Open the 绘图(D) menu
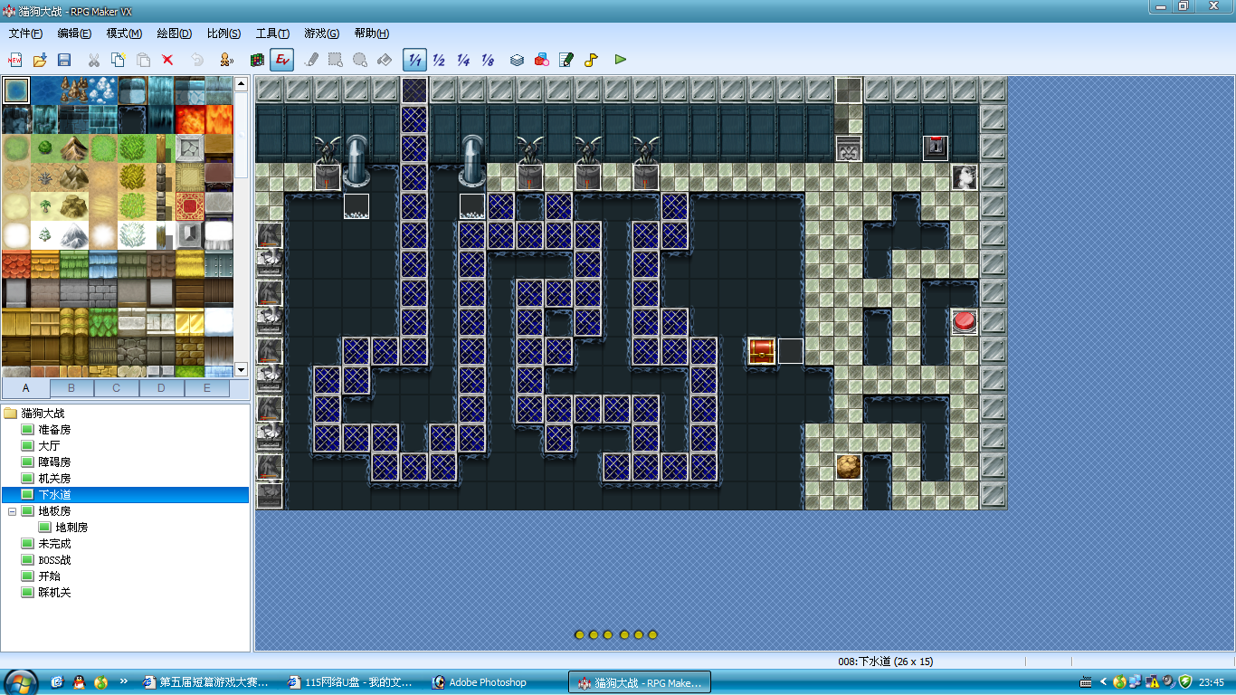 pos(174,33)
